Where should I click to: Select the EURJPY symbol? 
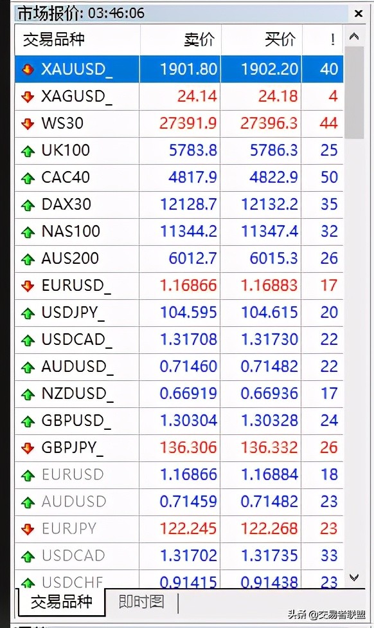(x=69, y=529)
